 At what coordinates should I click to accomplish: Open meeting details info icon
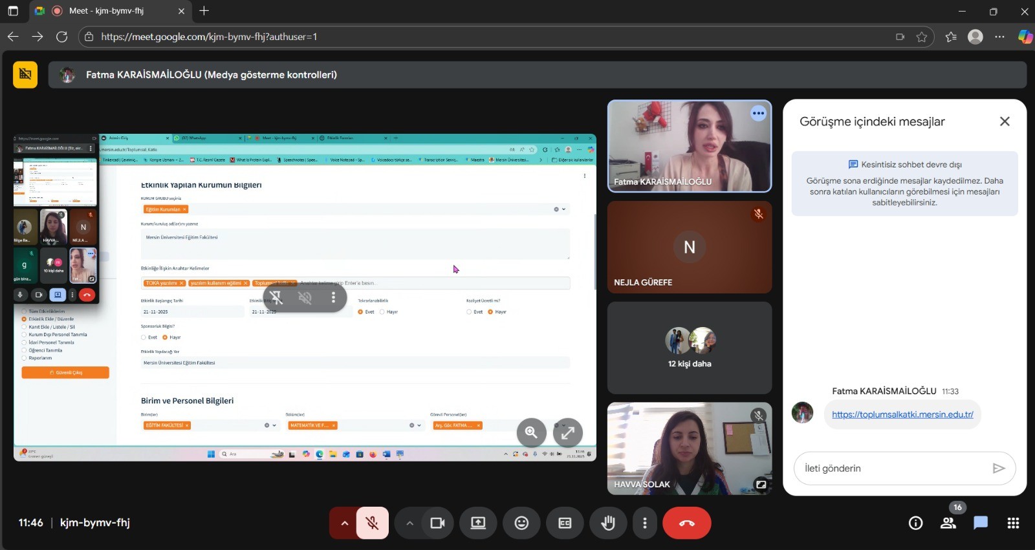pos(915,523)
